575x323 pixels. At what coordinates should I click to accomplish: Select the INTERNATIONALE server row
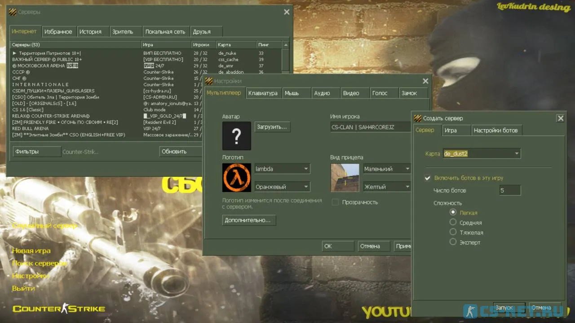click(x=107, y=84)
